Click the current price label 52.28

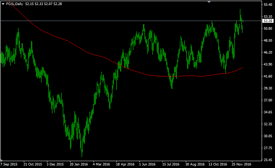[x=268, y=21]
